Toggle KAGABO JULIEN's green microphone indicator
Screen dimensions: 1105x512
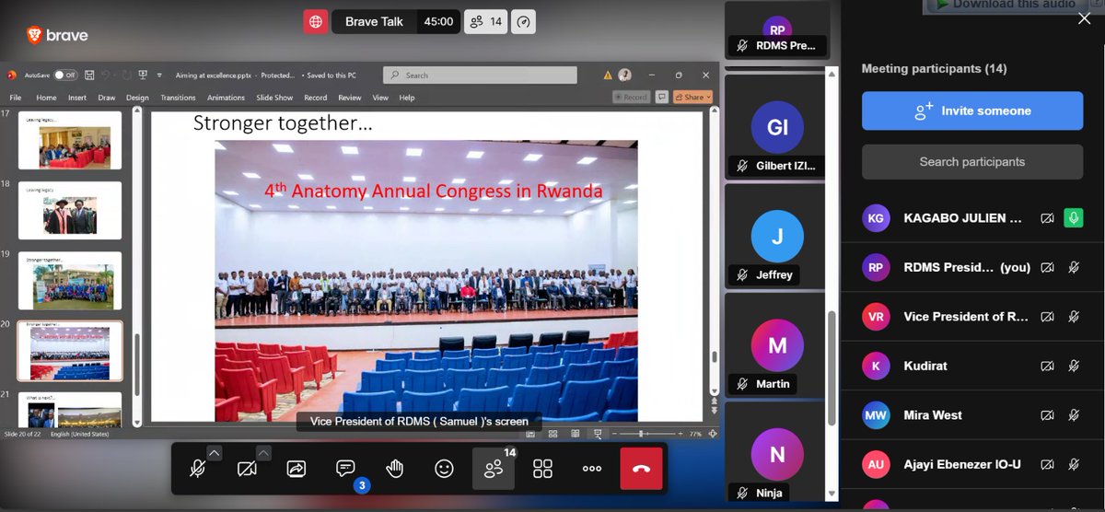[x=1073, y=218]
